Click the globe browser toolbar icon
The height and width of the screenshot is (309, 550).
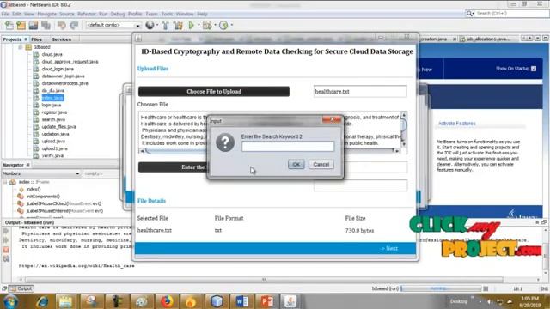point(150,25)
